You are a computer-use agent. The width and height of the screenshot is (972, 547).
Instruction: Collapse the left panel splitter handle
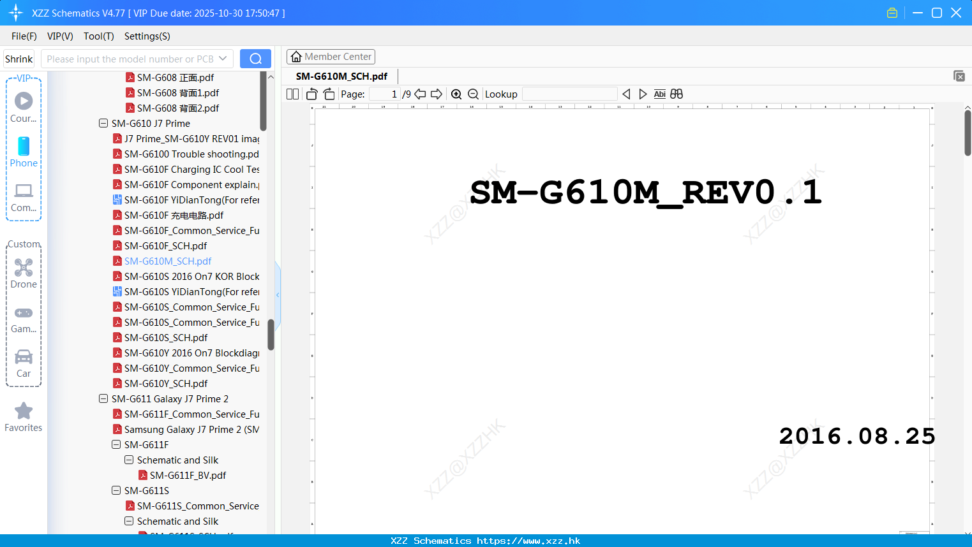pyautogui.click(x=278, y=295)
